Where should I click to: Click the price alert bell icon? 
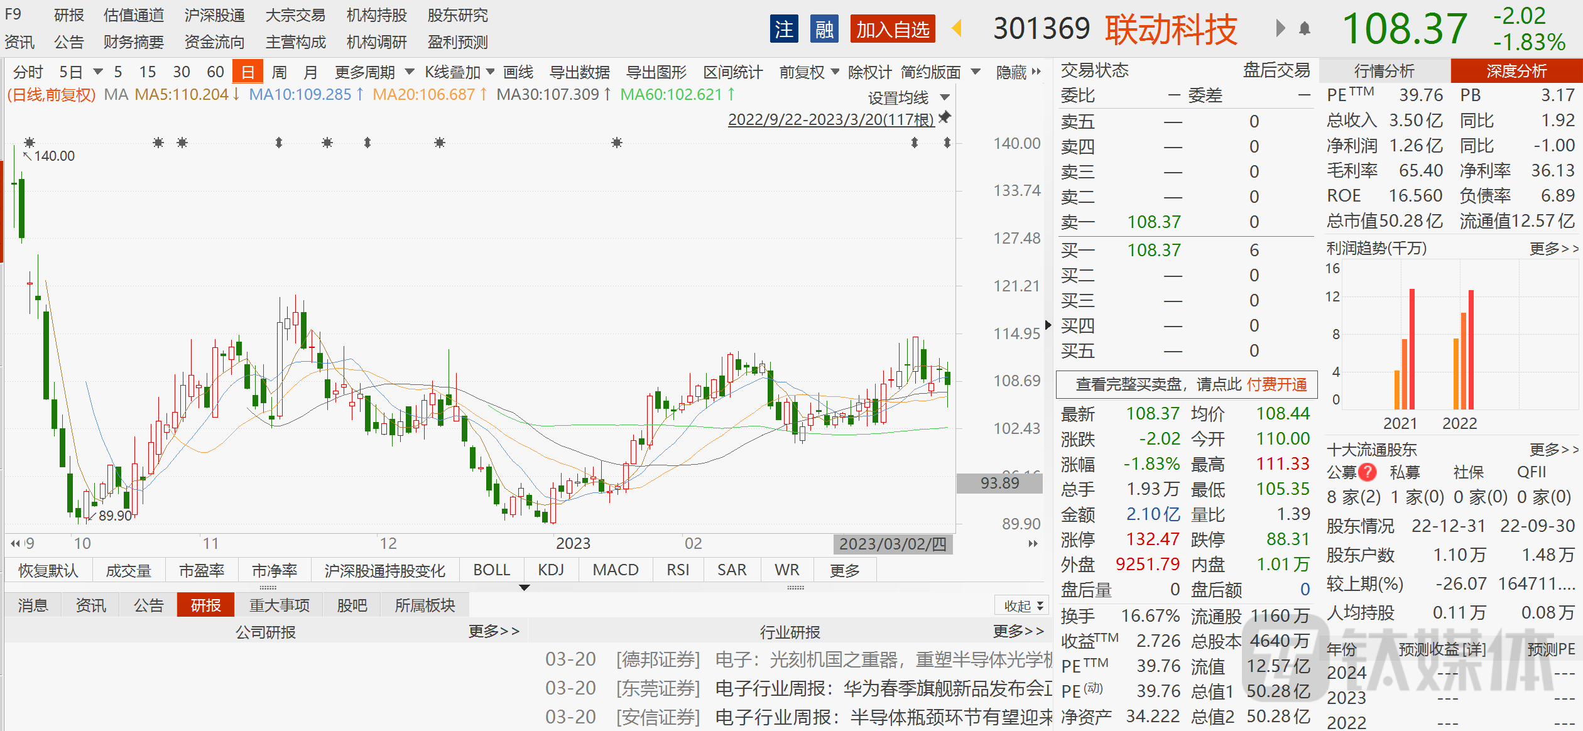(x=1305, y=29)
